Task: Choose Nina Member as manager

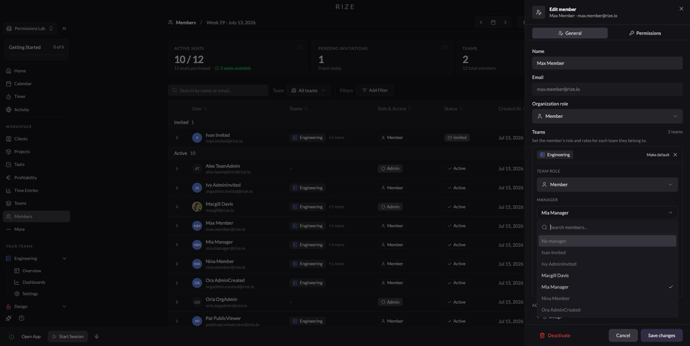Action: pos(607,298)
